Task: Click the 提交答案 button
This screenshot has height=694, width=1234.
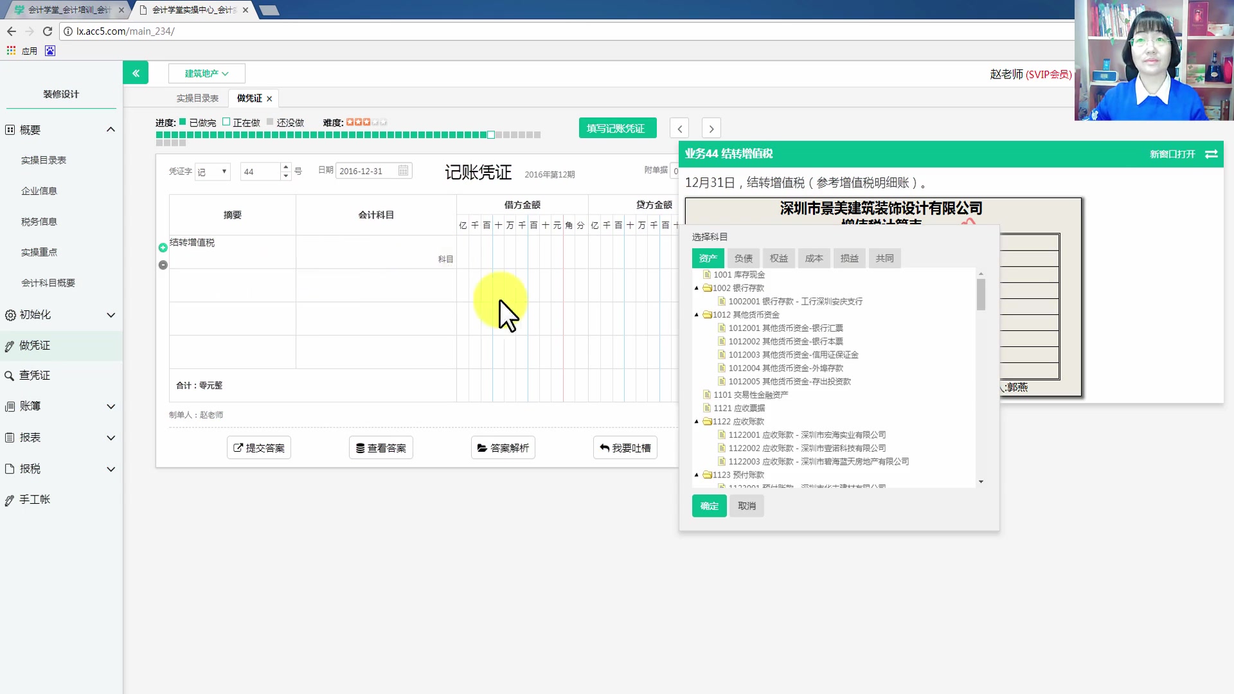Action: (258, 447)
